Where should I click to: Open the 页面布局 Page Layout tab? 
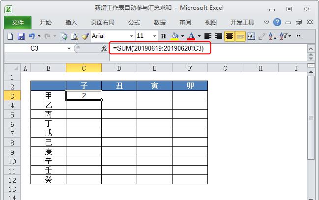[103, 22]
